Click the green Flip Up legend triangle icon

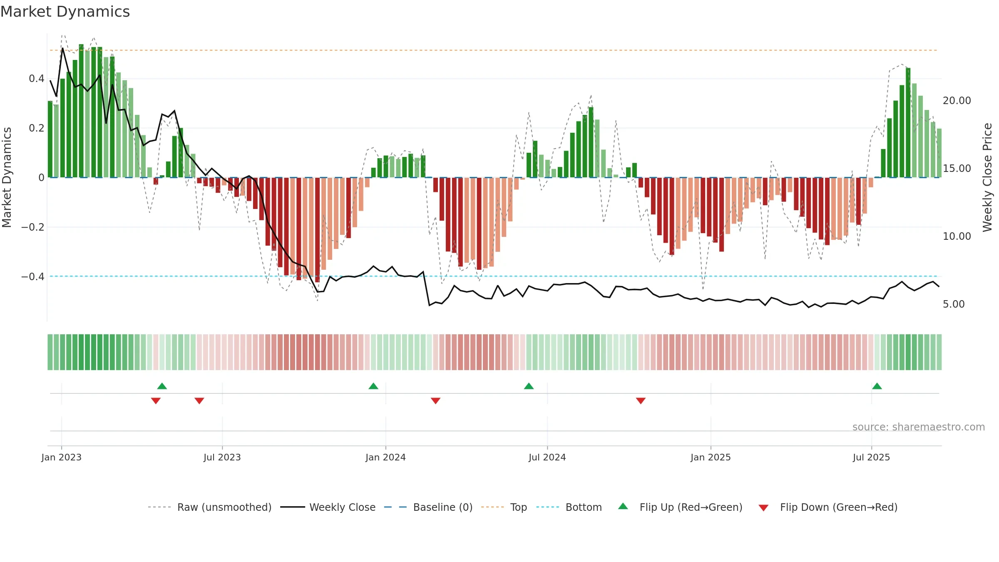[x=623, y=506]
